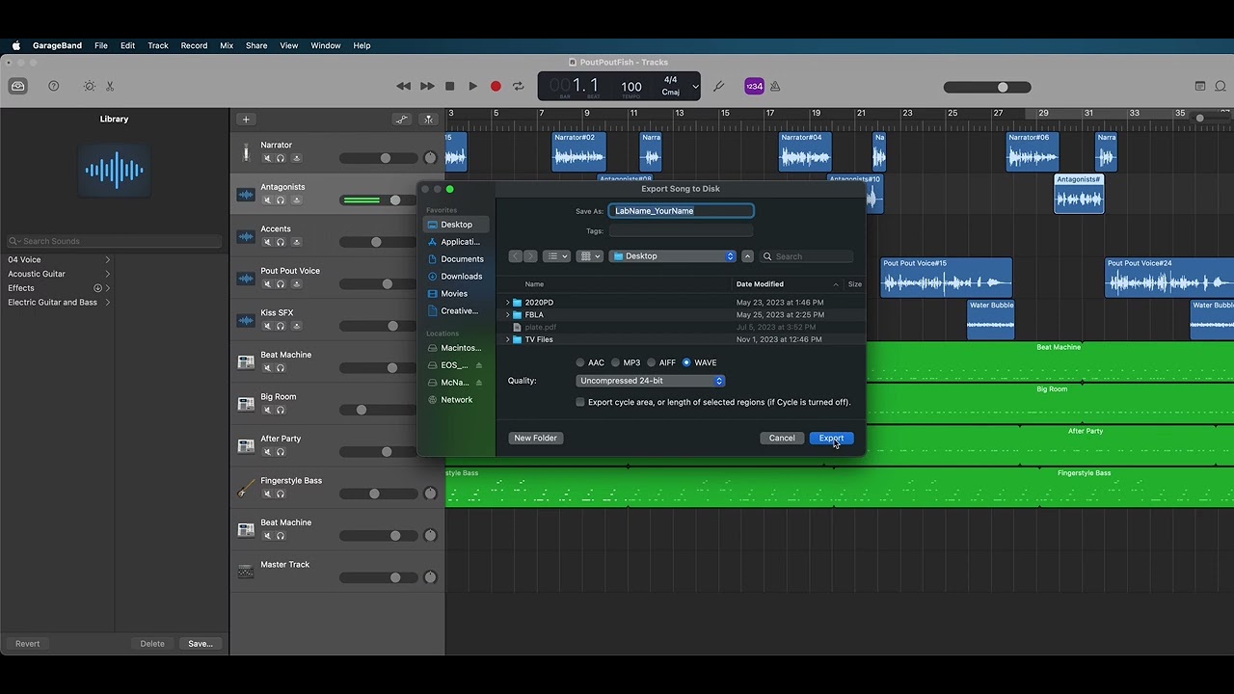
Task: Select the Master Track icon
Action: [246, 572]
